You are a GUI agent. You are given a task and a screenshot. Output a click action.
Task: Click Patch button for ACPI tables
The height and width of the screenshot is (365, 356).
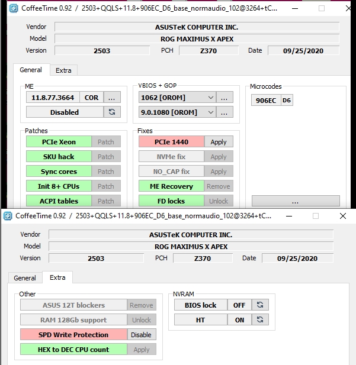106,201
